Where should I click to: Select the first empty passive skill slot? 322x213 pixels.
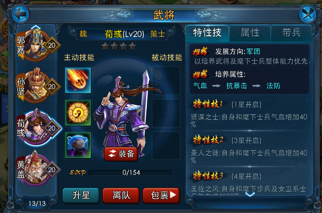166,80
